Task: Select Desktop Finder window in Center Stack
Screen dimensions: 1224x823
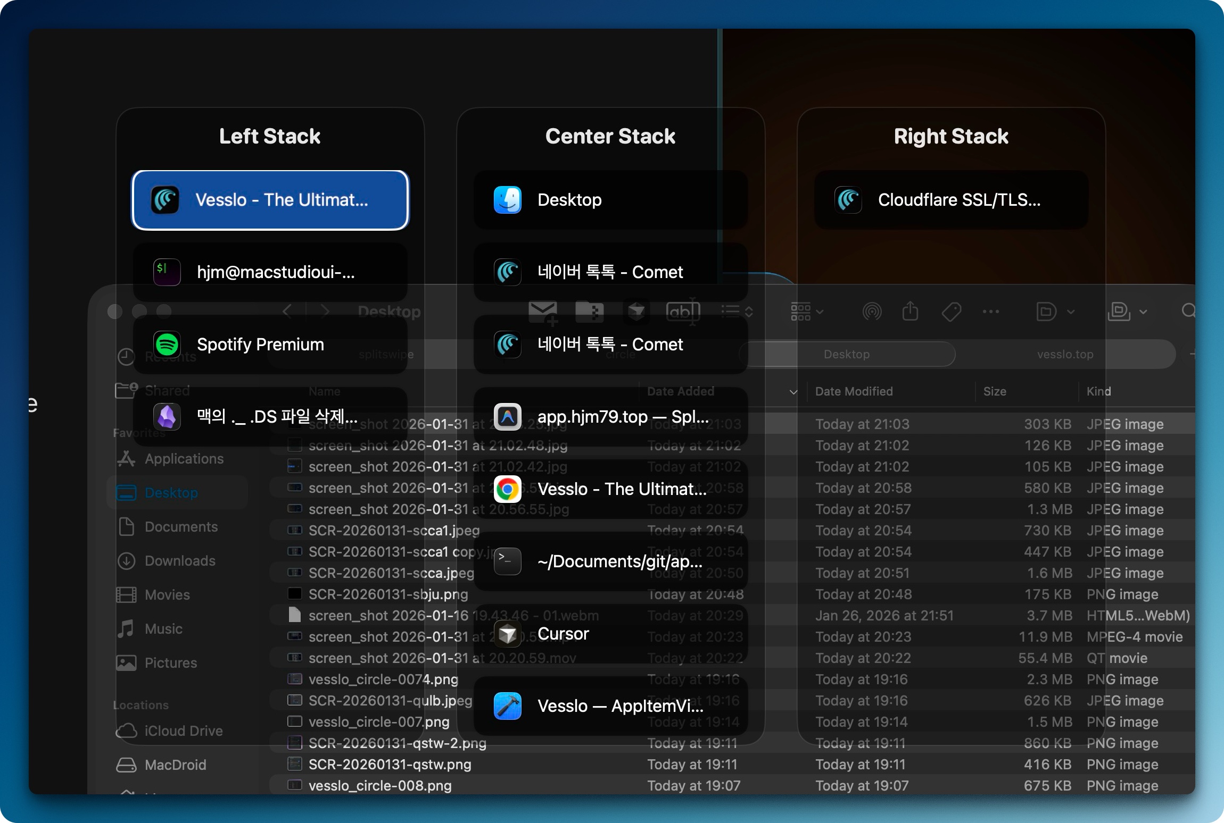Action: click(x=611, y=200)
